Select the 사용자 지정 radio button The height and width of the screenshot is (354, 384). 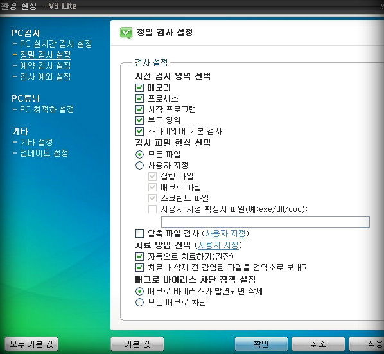pyautogui.click(x=139, y=166)
